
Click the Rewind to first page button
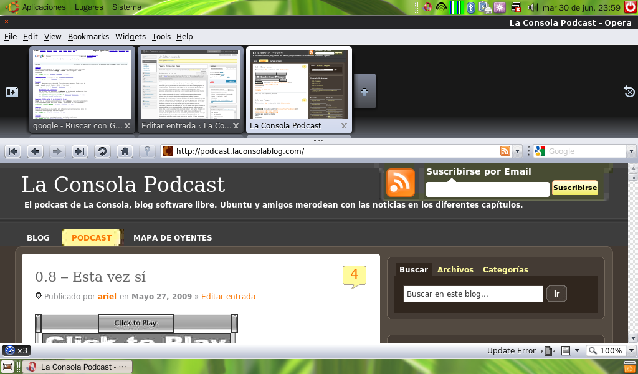tap(13, 151)
